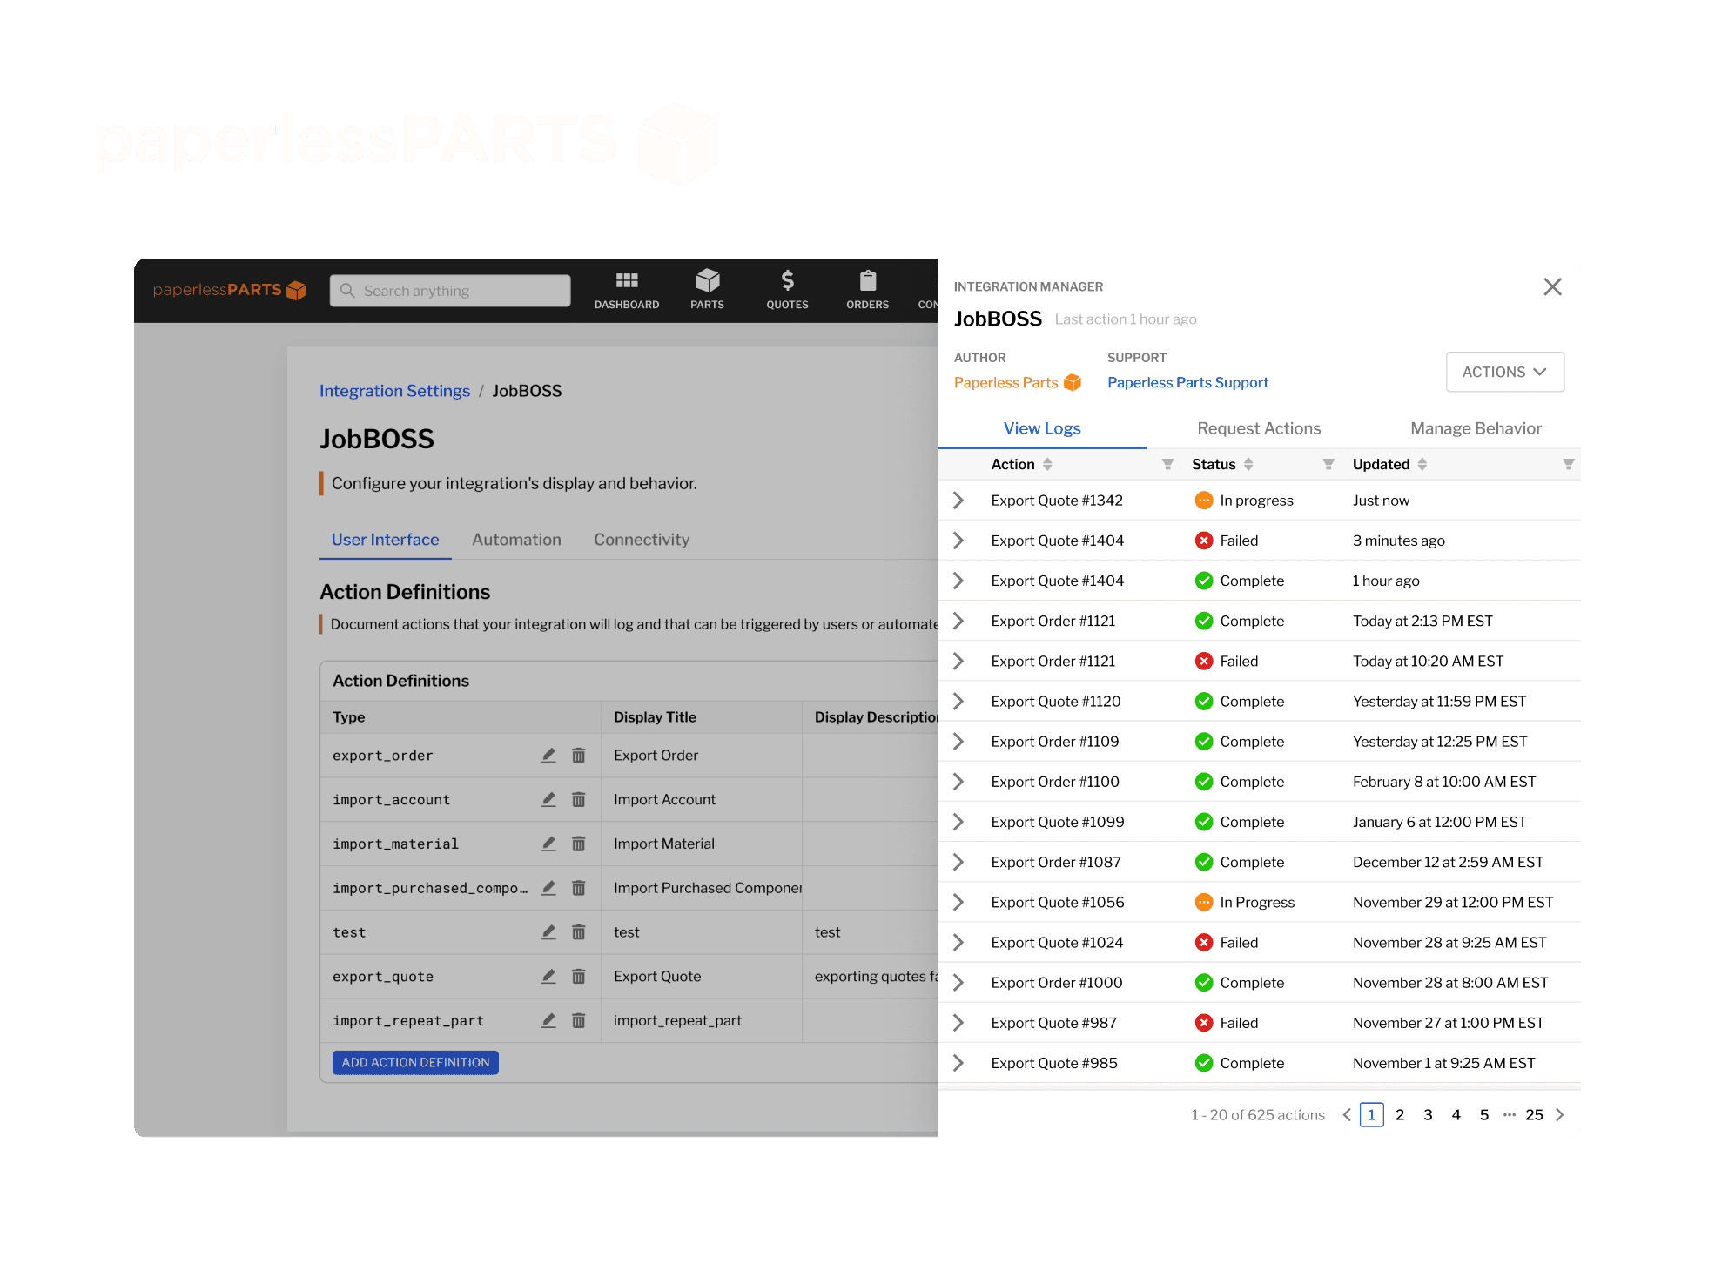Expand the Export Quote #1056 row
1715x1284 pixels.
[958, 903]
